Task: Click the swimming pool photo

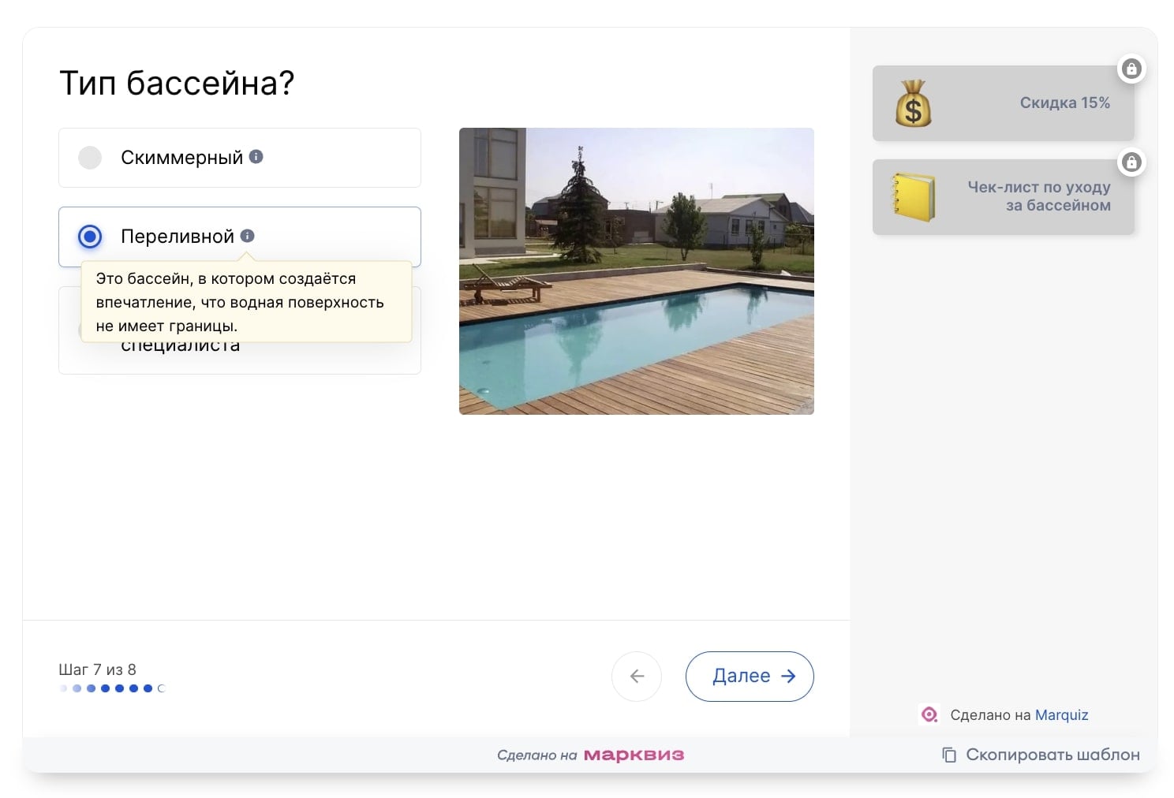Action: tap(636, 271)
